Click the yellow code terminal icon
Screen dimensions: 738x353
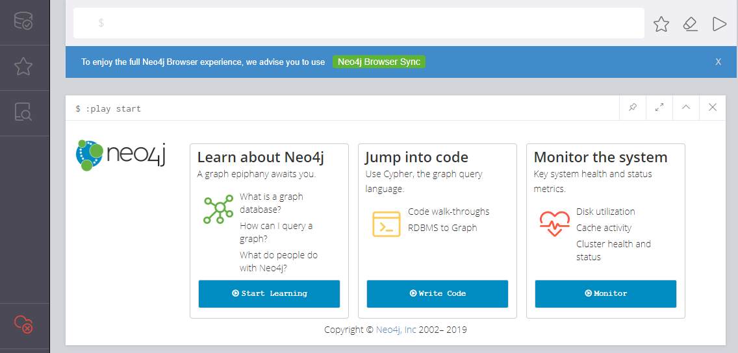(387, 224)
